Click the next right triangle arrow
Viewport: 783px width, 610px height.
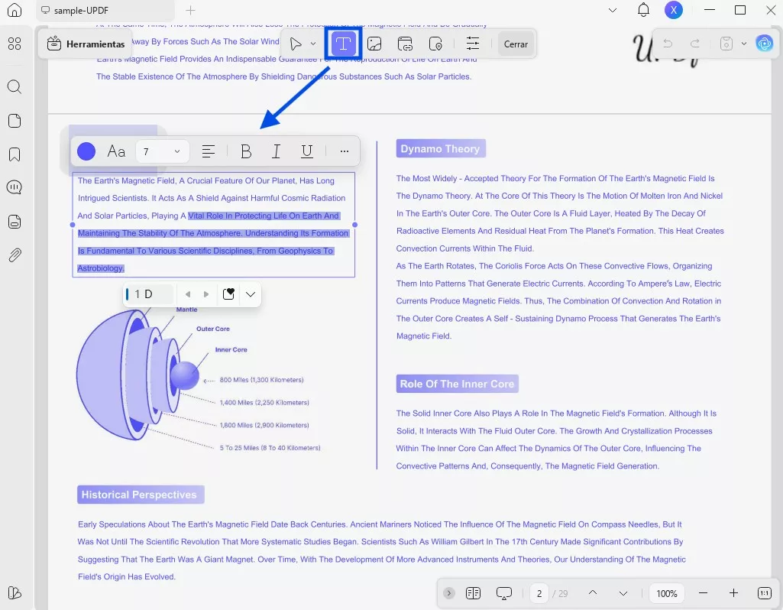tap(205, 294)
